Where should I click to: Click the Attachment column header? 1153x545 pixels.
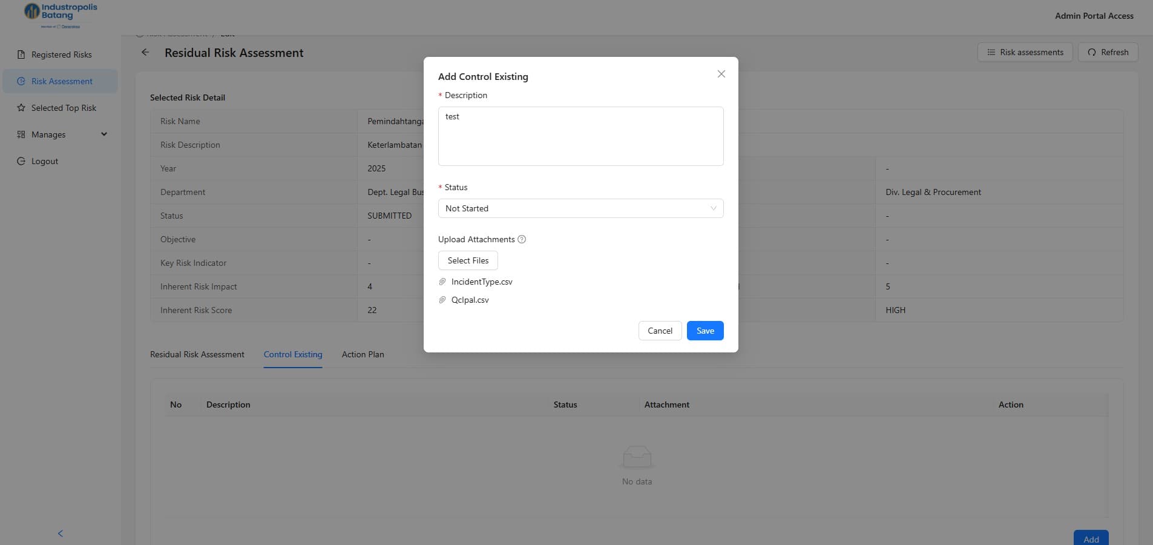(x=667, y=405)
